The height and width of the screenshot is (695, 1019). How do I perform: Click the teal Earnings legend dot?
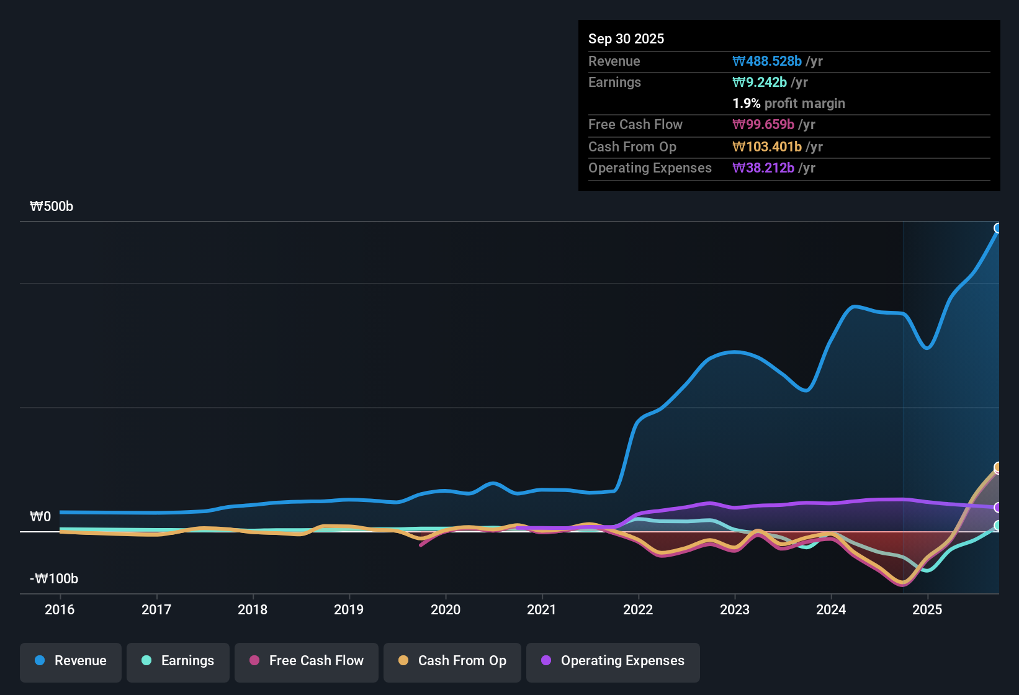pos(146,660)
